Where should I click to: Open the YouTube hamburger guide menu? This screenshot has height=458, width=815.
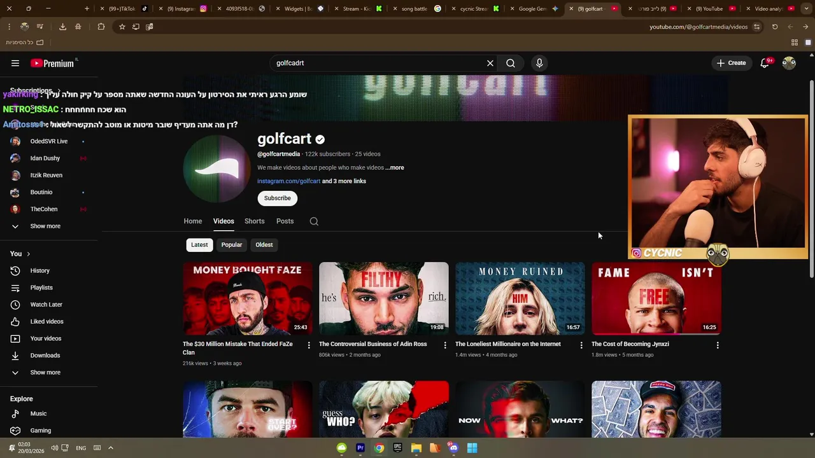coord(15,63)
